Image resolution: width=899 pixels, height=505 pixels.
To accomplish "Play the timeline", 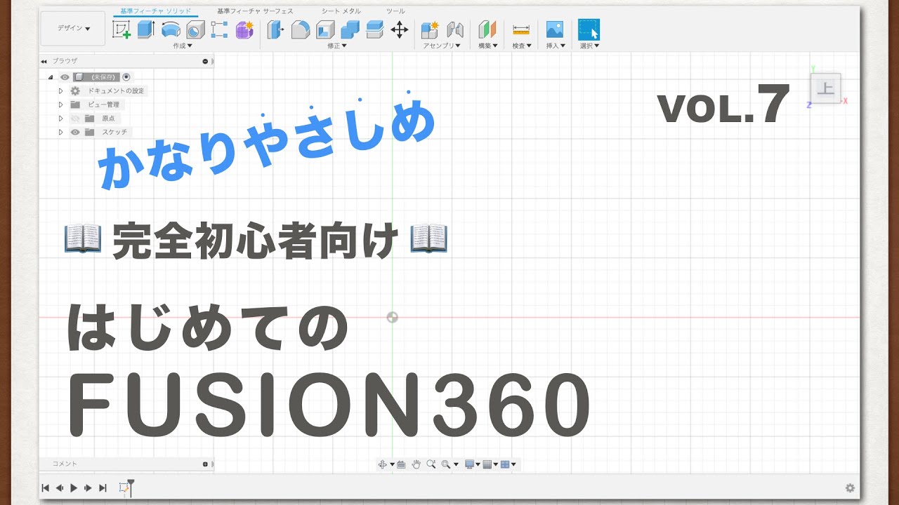I will pos(74,487).
